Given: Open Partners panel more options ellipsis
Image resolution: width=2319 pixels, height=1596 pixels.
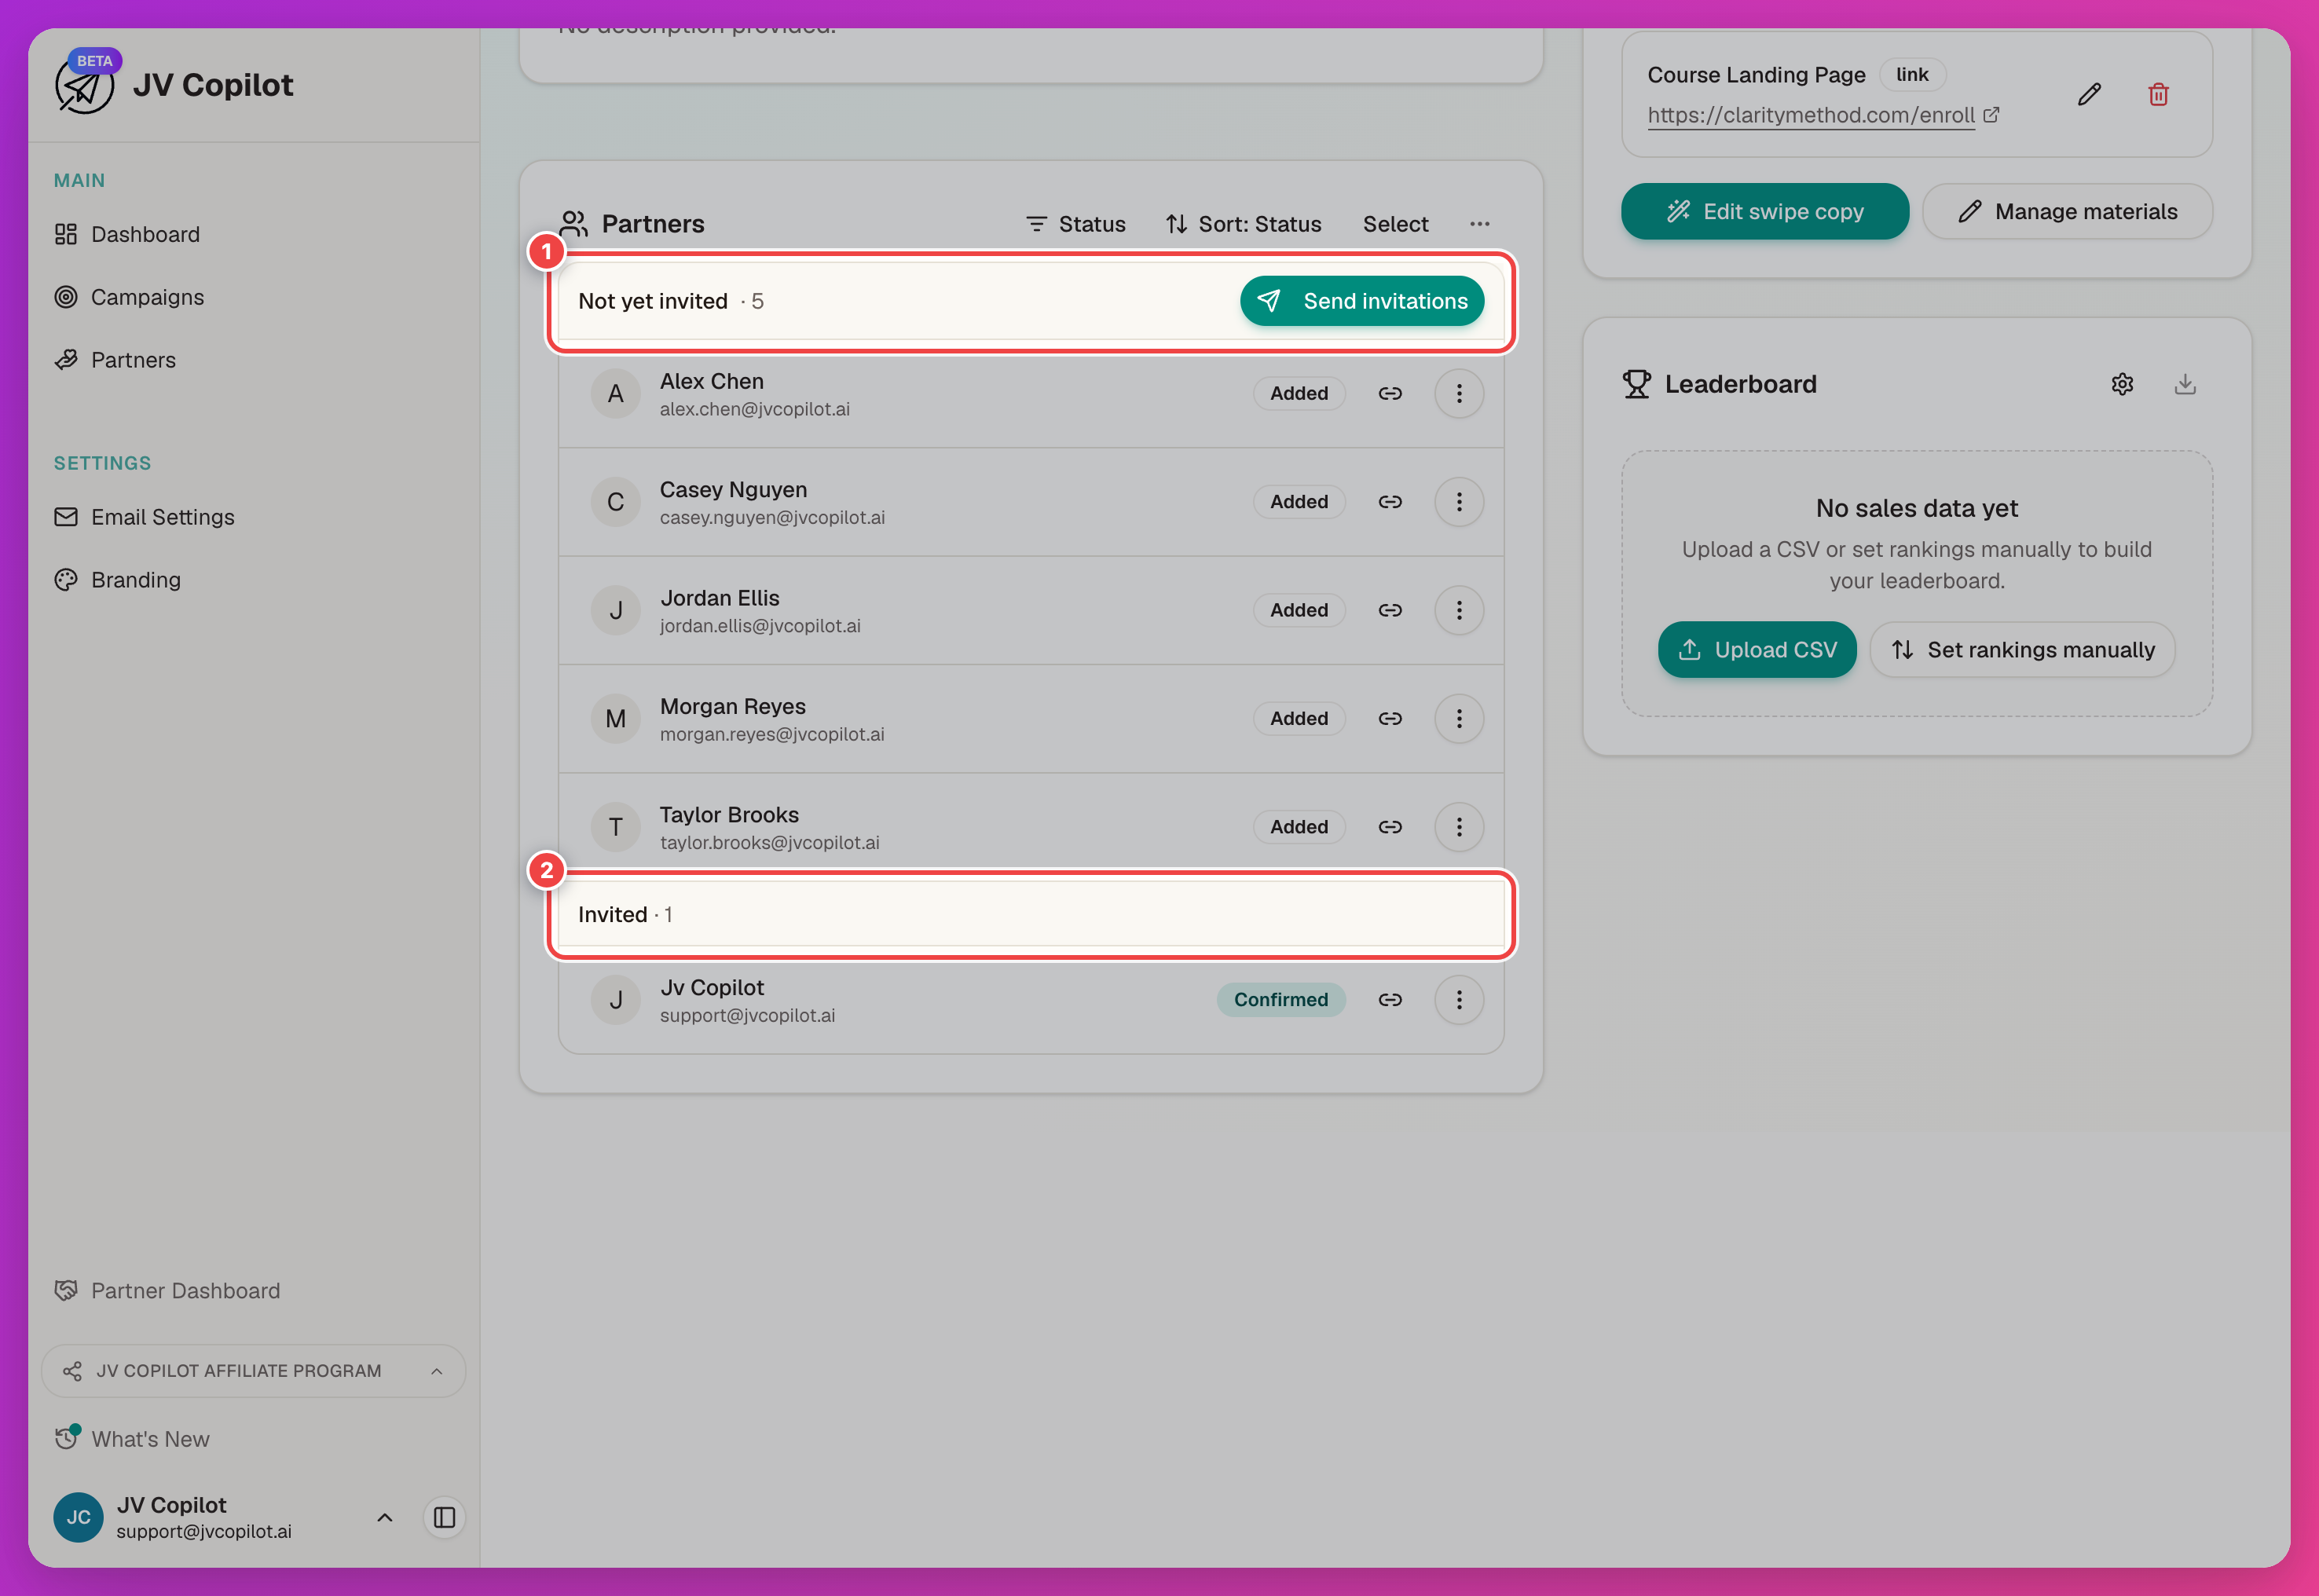Looking at the screenshot, I should (x=1480, y=224).
